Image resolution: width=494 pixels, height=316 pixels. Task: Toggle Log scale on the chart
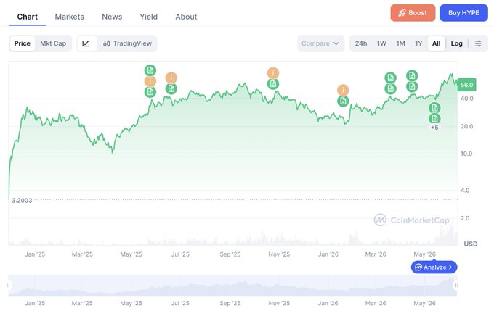pos(456,43)
